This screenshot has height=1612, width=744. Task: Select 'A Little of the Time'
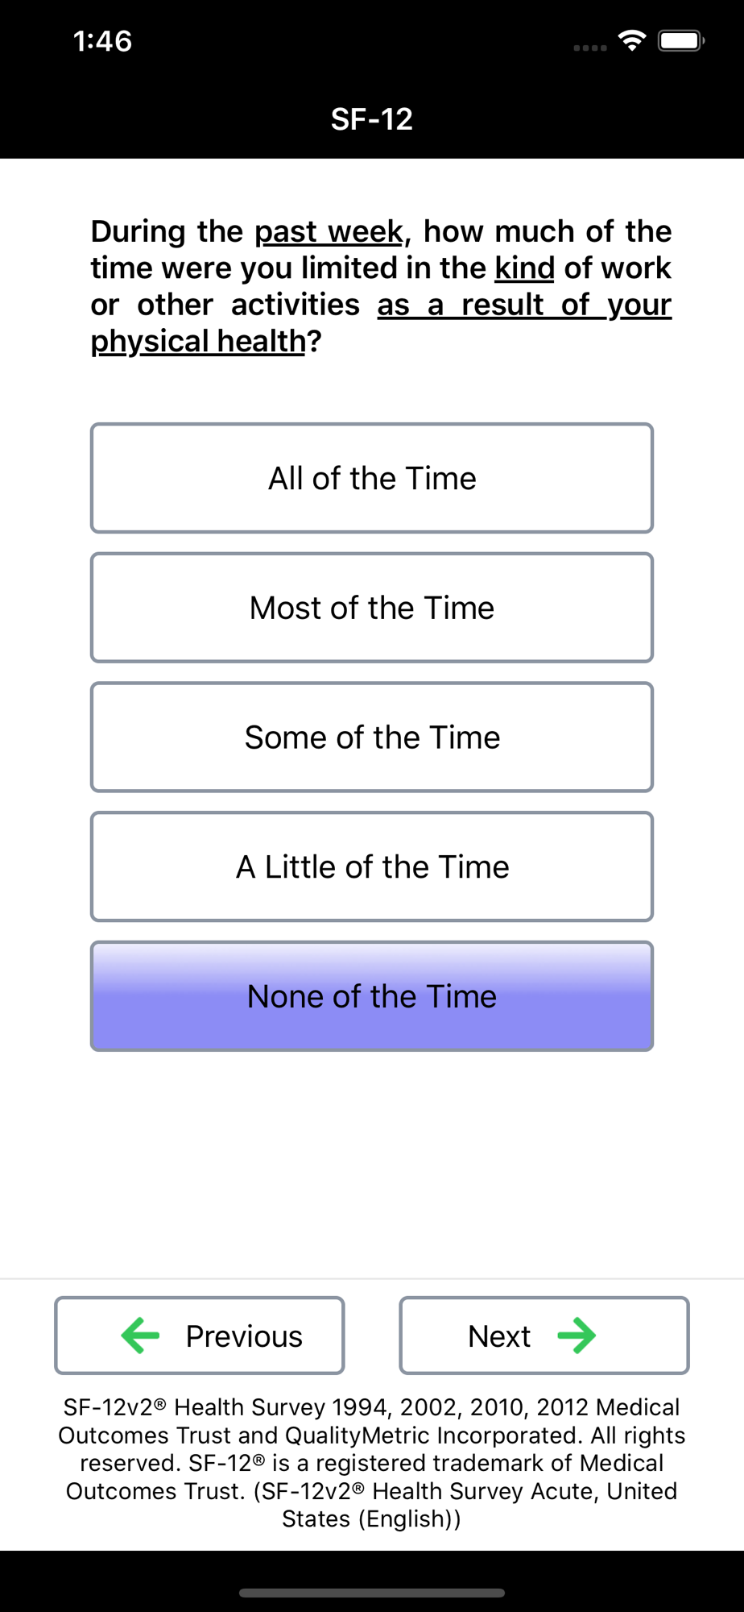pos(372,866)
